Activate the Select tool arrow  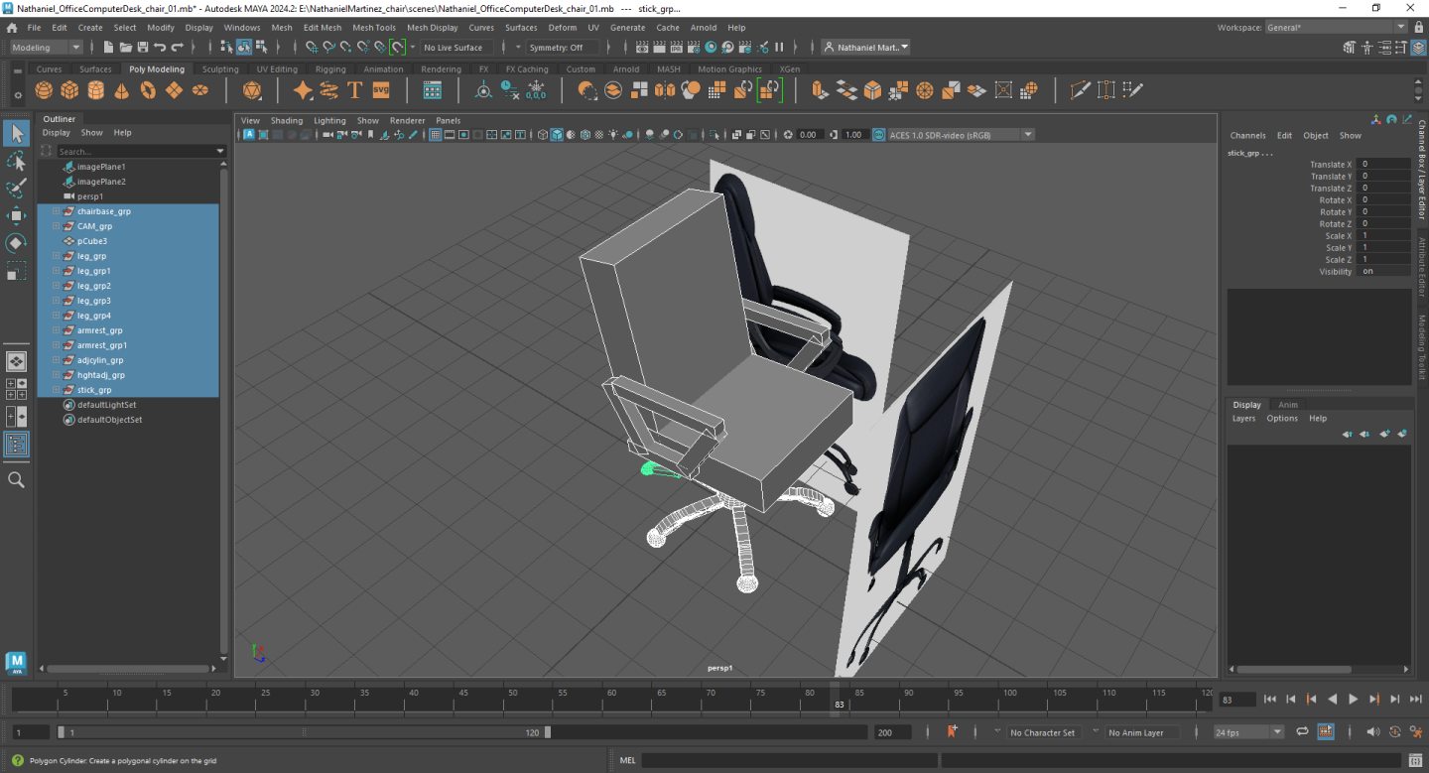pyautogui.click(x=16, y=133)
